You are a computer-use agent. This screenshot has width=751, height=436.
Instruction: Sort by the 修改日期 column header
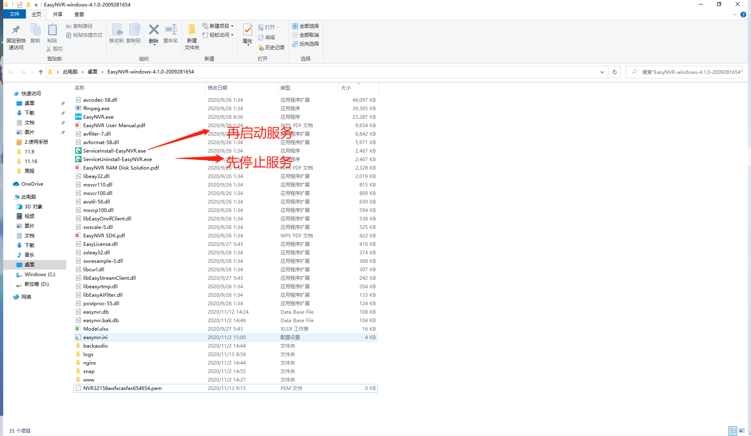point(217,88)
